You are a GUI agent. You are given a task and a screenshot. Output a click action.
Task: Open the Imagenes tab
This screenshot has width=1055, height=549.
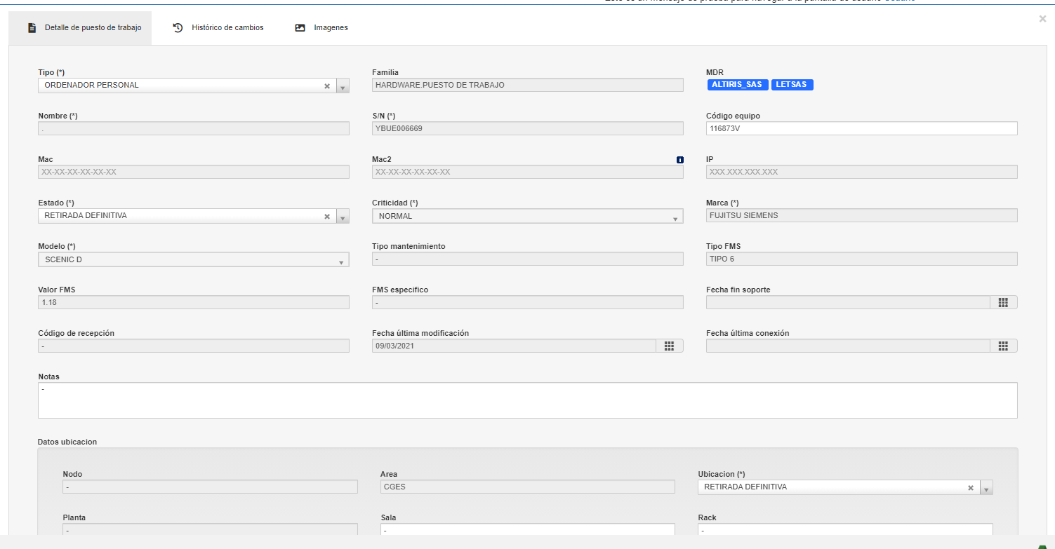tap(321, 28)
